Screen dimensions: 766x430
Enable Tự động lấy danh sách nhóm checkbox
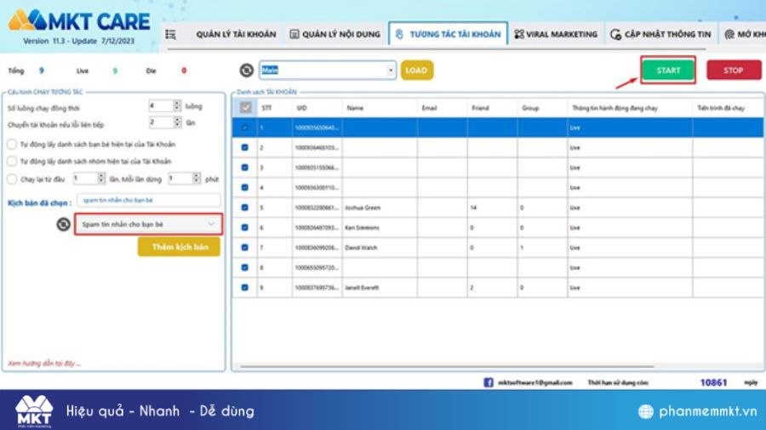coord(12,161)
